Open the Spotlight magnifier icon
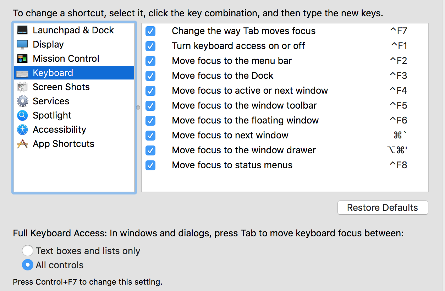Screen dimensions: 445x291 (22, 115)
